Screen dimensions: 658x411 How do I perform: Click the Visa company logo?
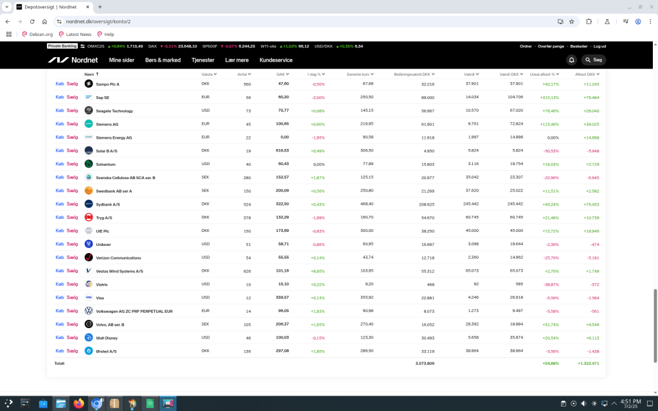click(89, 297)
